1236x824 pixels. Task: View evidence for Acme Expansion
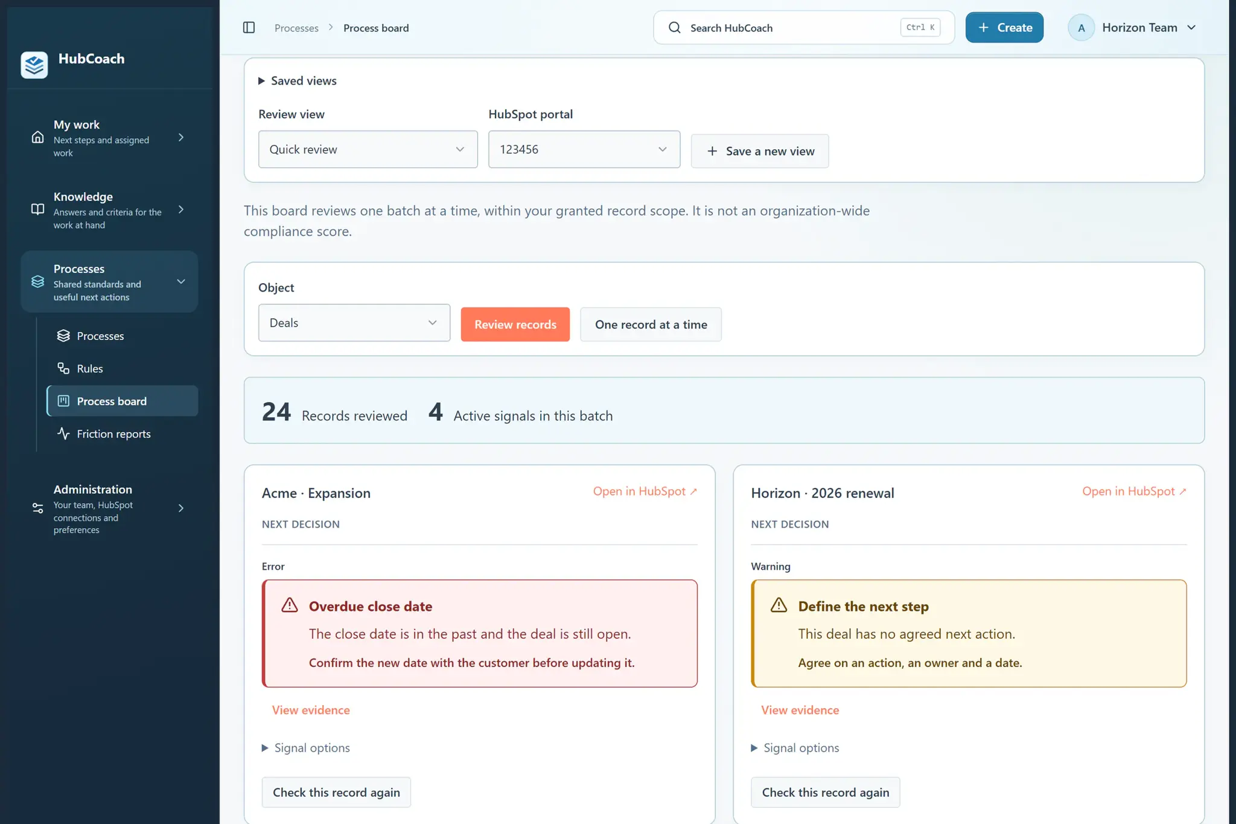pyautogui.click(x=311, y=710)
